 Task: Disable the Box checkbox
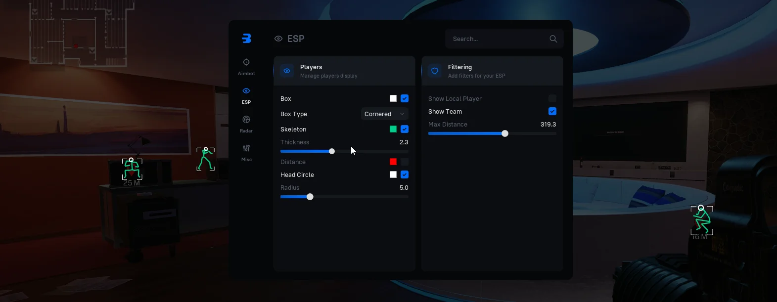click(405, 99)
